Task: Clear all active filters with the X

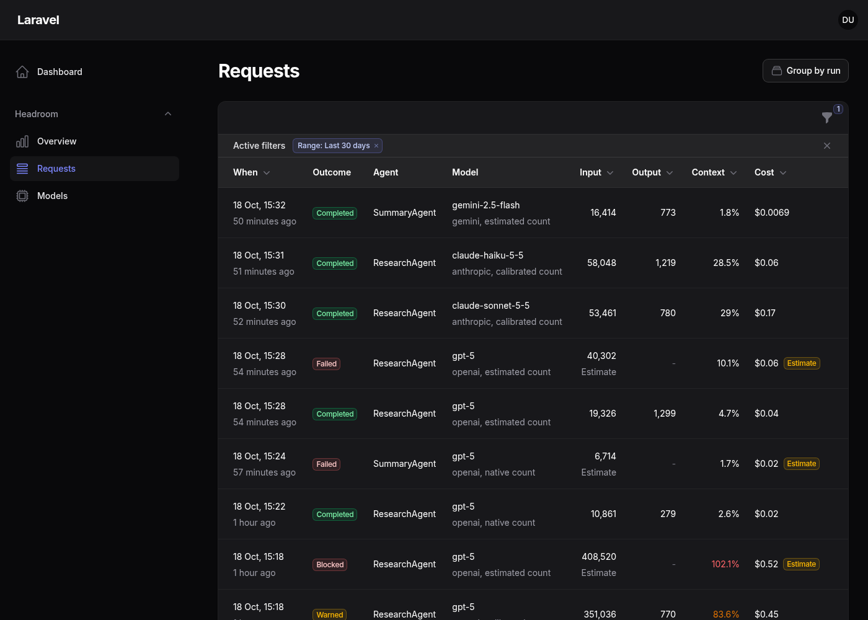Action: (x=827, y=146)
